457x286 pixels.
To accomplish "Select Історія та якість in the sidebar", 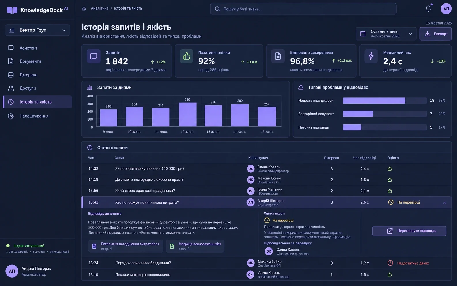I will pyautogui.click(x=37, y=102).
